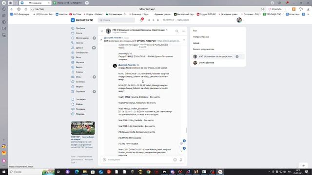Play music in VK header player
Image resolution: width=312 pixels, height=175 pixels.
point(154,20)
